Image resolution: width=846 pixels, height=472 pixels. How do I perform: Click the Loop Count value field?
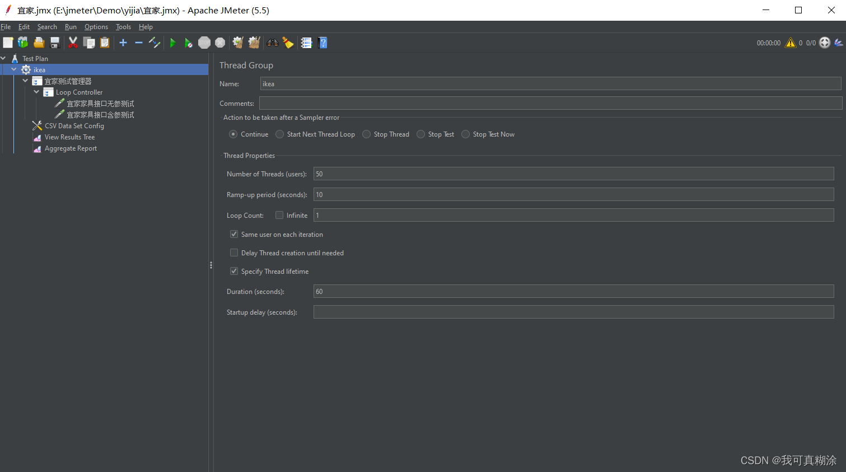(573, 215)
